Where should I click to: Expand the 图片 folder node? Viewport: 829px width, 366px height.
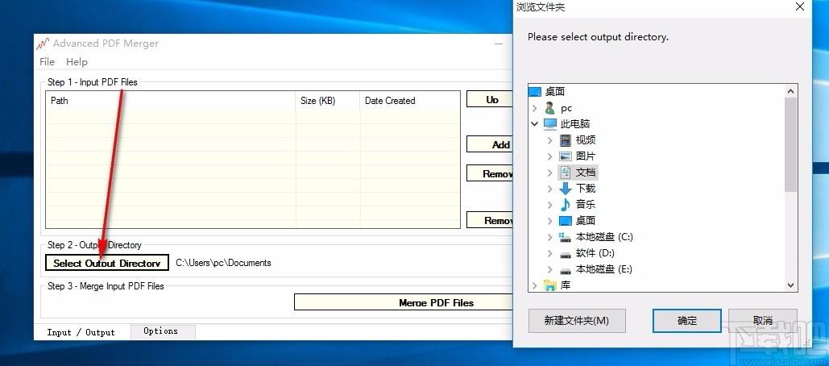549,156
